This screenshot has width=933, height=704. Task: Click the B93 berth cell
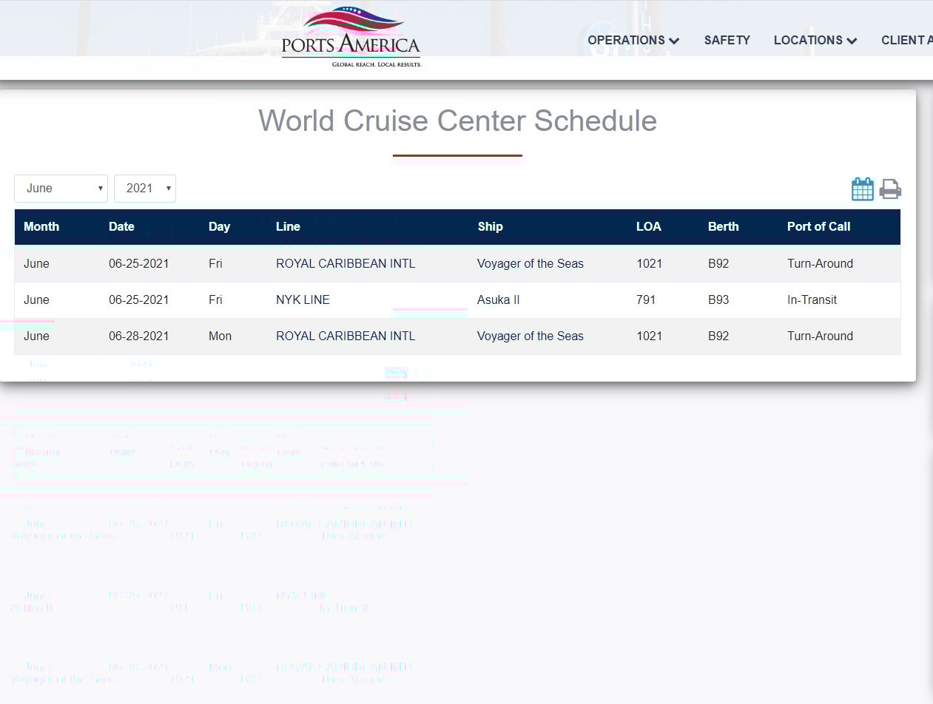(718, 300)
